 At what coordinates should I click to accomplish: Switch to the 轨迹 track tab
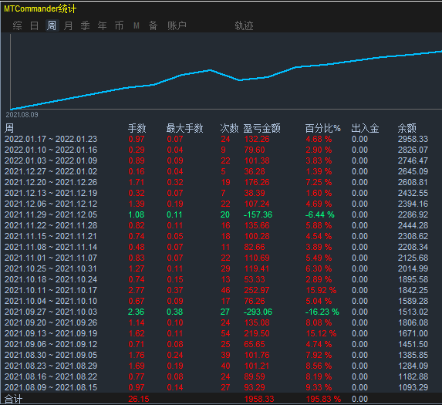point(244,25)
